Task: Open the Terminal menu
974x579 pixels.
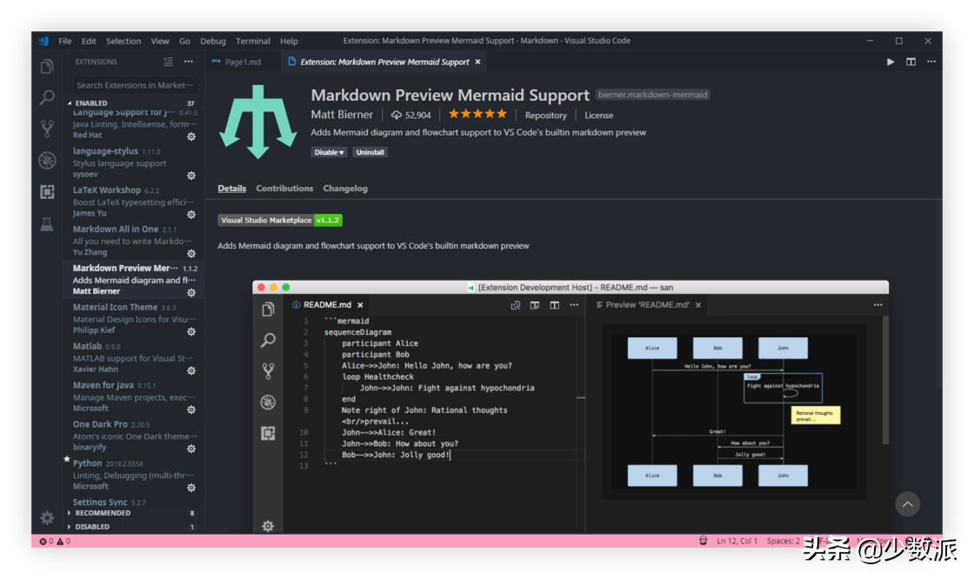Action: [x=253, y=41]
